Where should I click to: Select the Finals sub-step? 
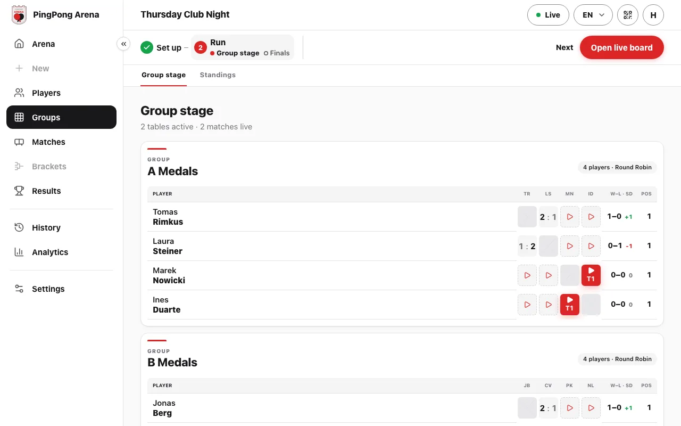277,53
